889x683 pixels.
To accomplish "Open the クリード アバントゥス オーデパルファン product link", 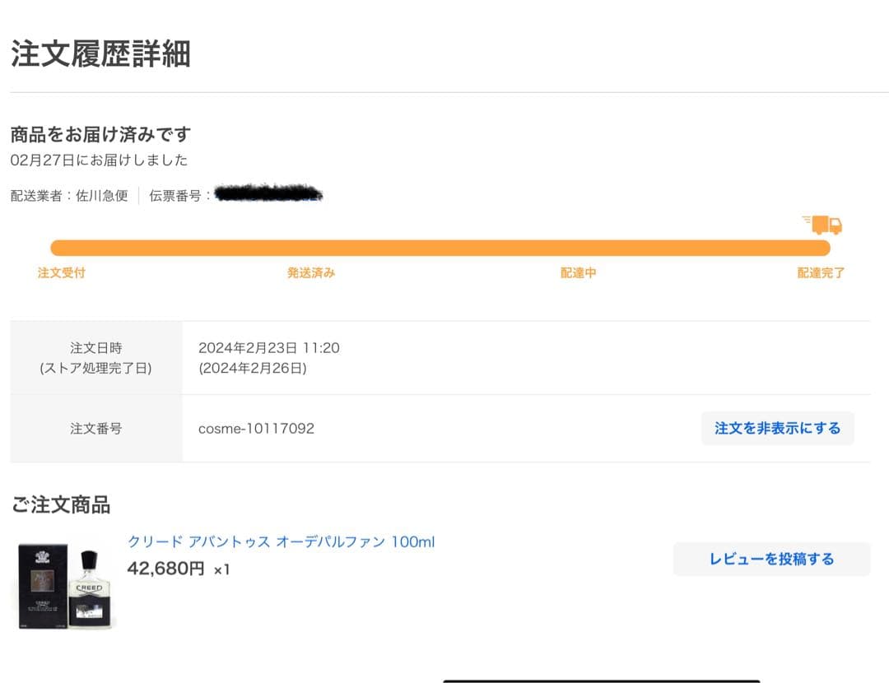I will coord(282,542).
